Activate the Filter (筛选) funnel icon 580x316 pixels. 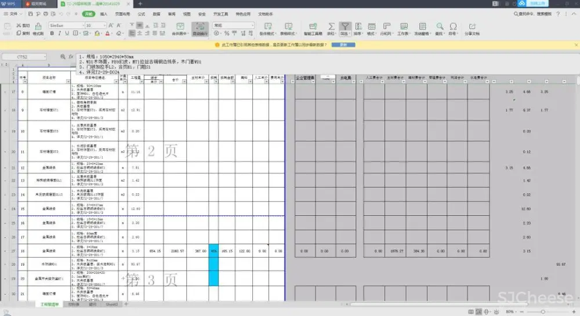[x=345, y=27]
